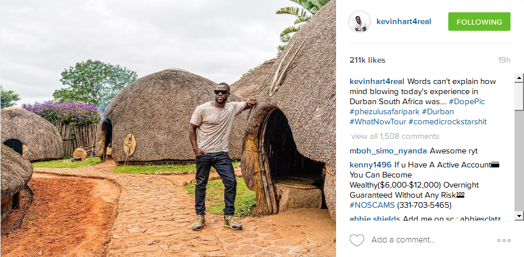Click the post photo of huts

coord(168,129)
